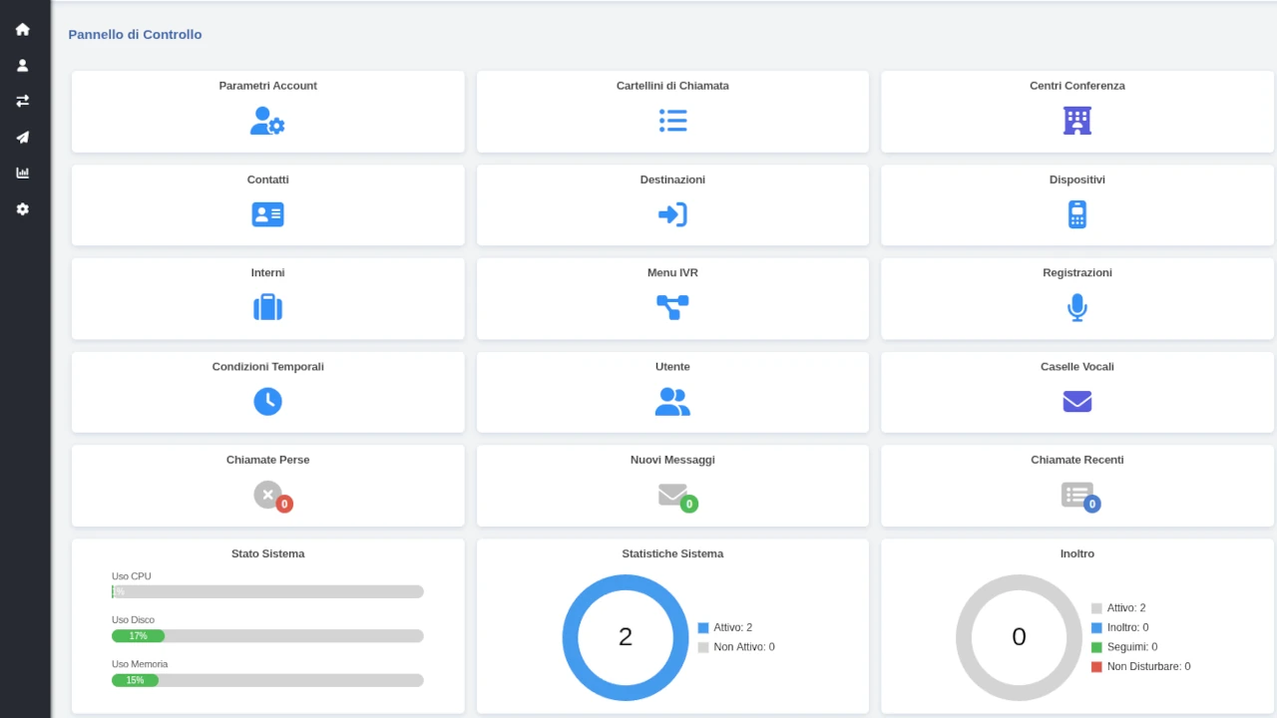The height and width of the screenshot is (718, 1277).
Task: Click the Uso Disco progress bar
Action: tap(267, 636)
